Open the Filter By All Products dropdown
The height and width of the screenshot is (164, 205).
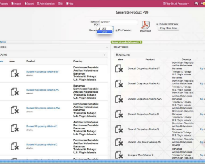(176, 4)
